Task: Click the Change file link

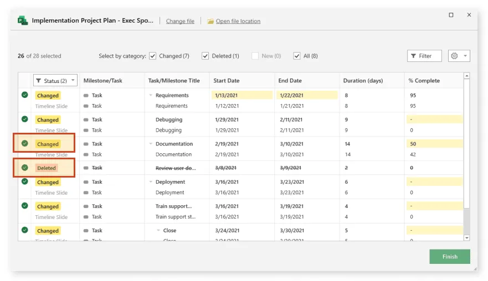Action: (180, 22)
